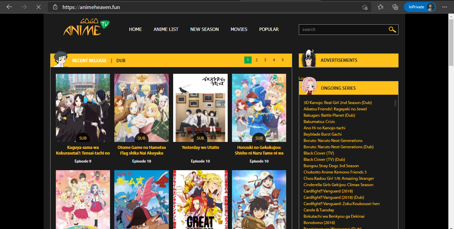The width and height of the screenshot is (454, 229).
Task: Go to page 3 of recent releases
Action: coord(265,60)
